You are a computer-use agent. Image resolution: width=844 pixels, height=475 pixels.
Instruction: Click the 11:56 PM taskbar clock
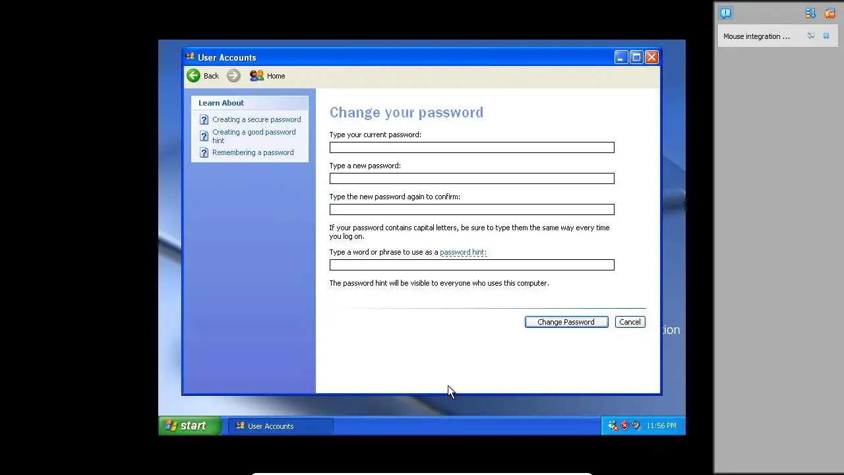tap(661, 426)
